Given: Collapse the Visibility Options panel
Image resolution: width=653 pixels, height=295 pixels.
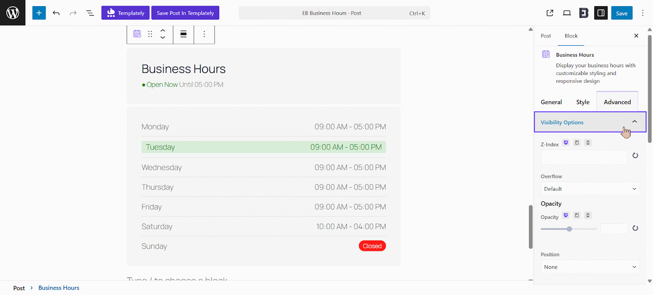Looking at the screenshot, I should click(590, 122).
